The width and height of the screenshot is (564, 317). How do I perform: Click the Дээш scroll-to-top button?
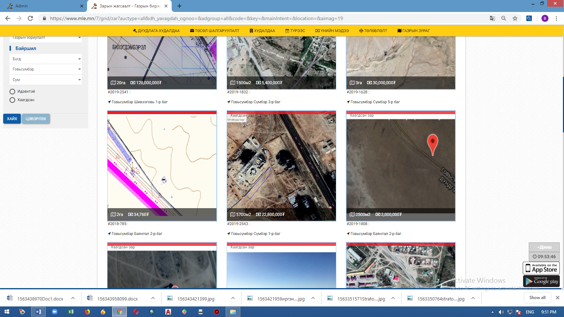(x=544, y=247)
